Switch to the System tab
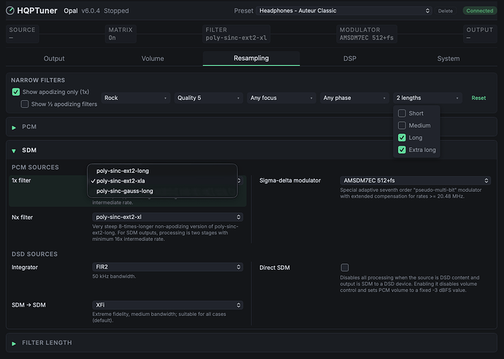 pos(448,58)
